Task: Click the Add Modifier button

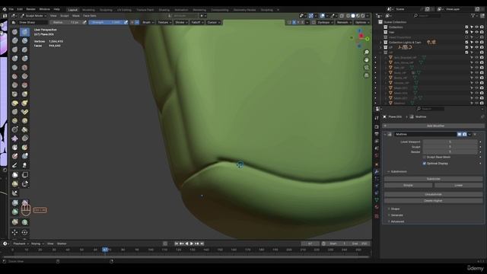Action: point(434,126)
